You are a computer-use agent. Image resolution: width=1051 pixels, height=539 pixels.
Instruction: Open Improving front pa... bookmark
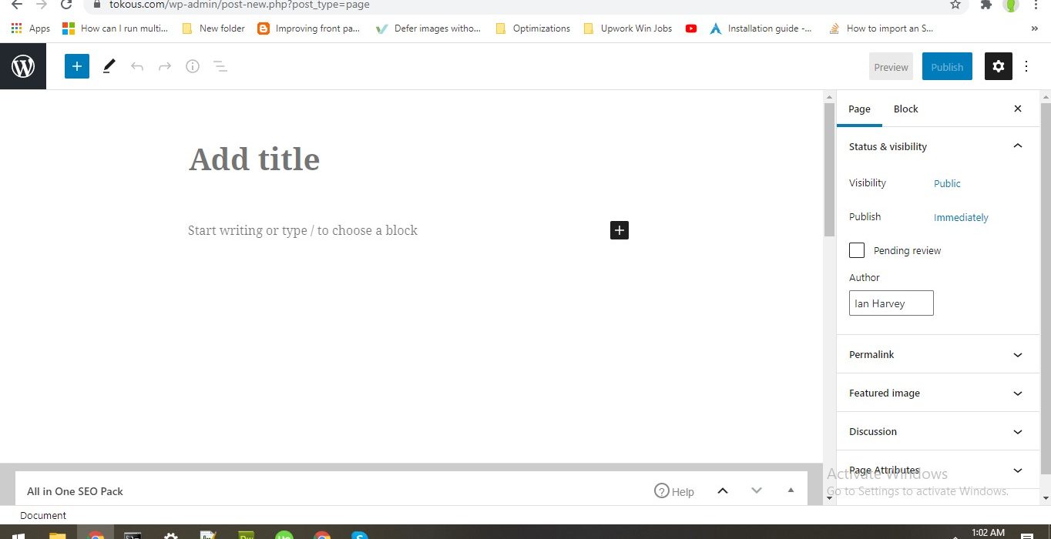(309, 28)
